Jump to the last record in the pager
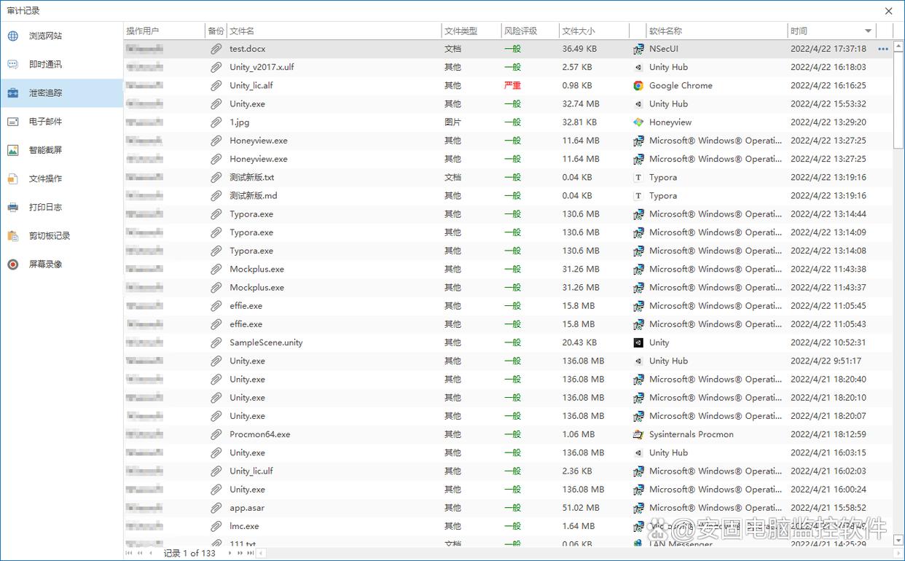The width and height of the screenshot is (905, 561). tap(251, 553)
